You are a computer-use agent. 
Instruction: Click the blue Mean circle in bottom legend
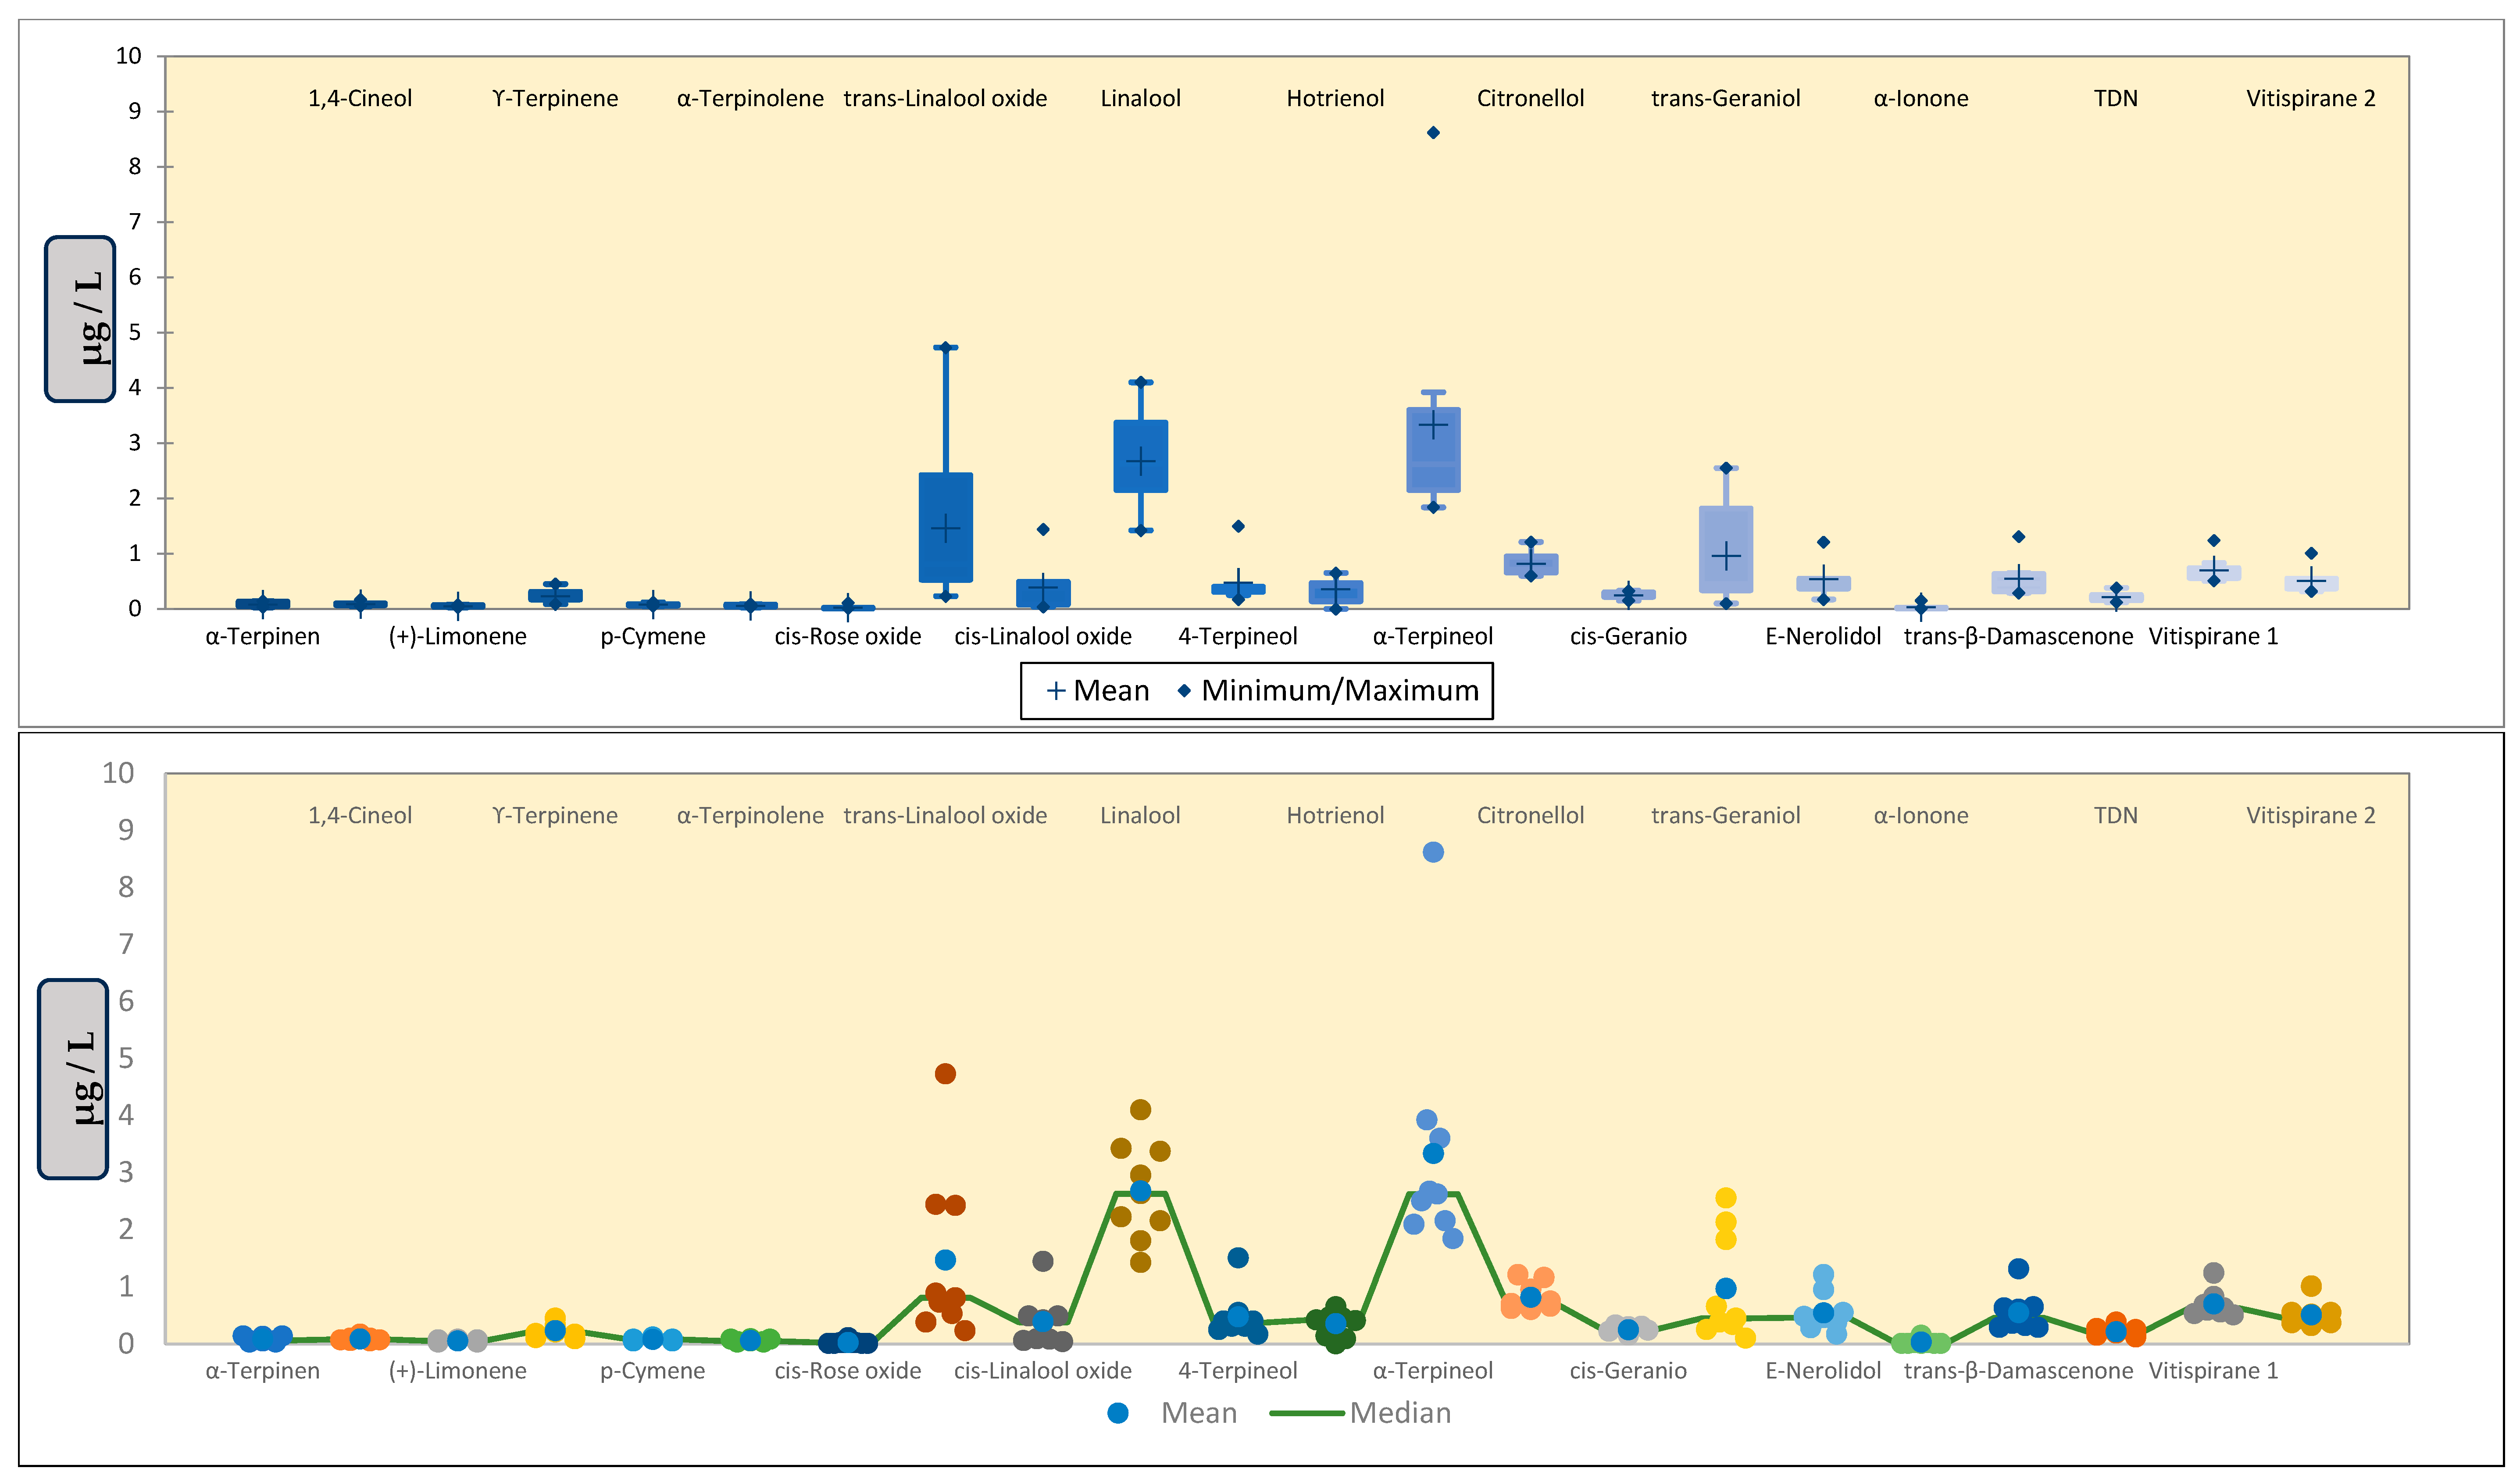1118,1413
